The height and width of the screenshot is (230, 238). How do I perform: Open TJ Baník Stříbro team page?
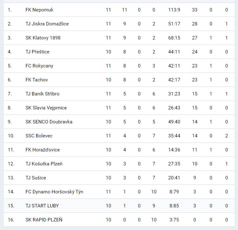pyautogui.click(x=42, y=94)
